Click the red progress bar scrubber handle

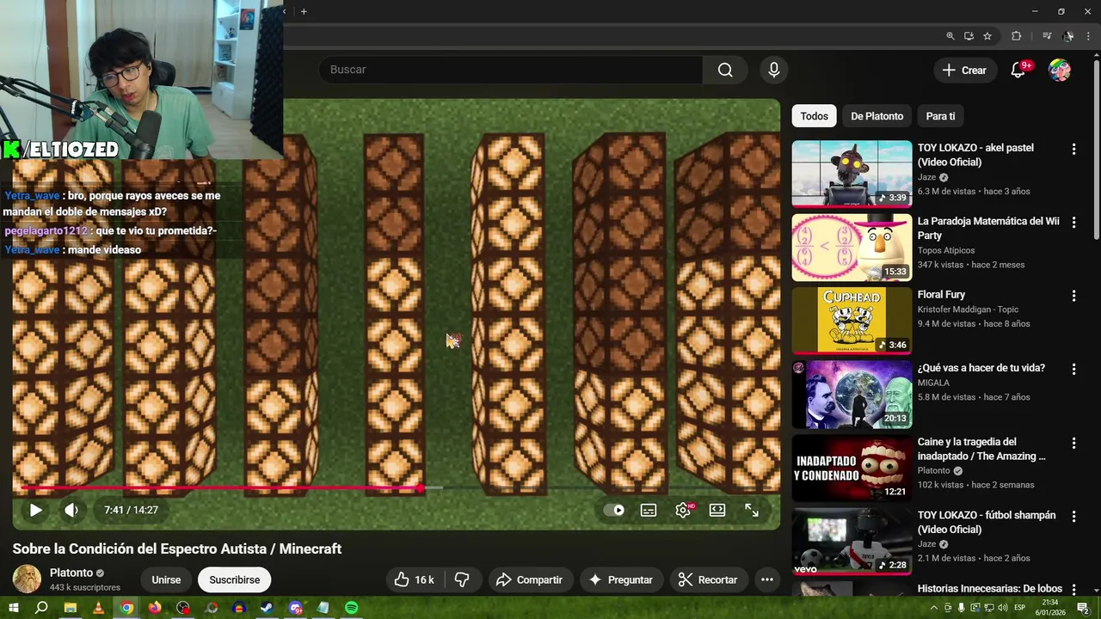click(x=421, y=488)
